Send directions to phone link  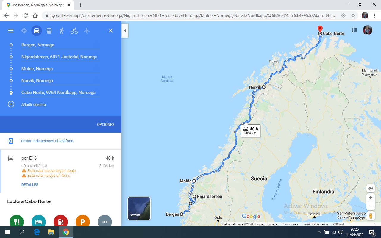tap(47, 141)
